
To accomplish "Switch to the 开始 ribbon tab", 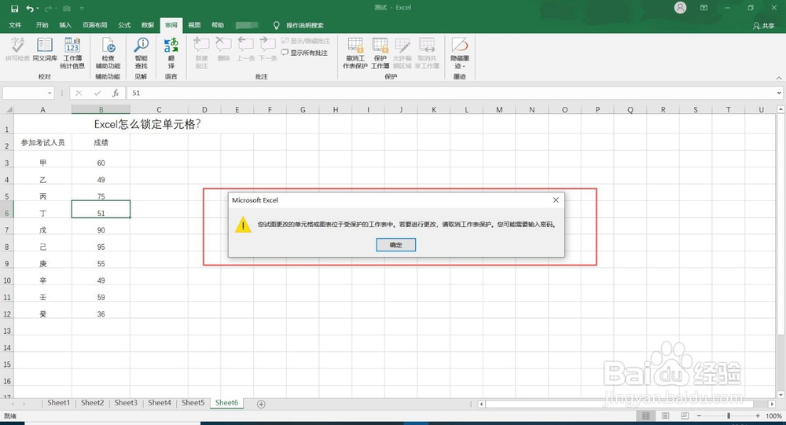I will [42, 25].
